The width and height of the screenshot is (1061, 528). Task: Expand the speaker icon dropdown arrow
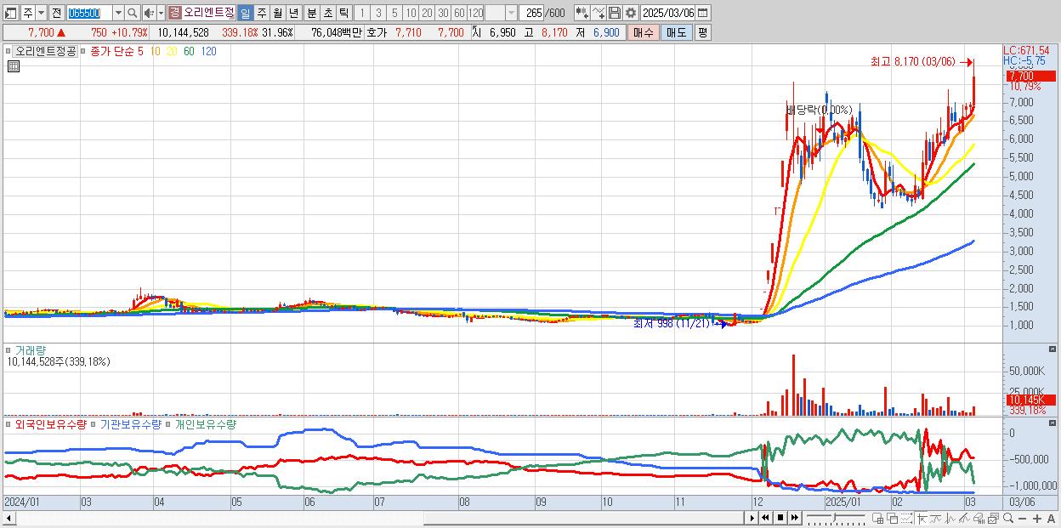[x=161, y=13]
